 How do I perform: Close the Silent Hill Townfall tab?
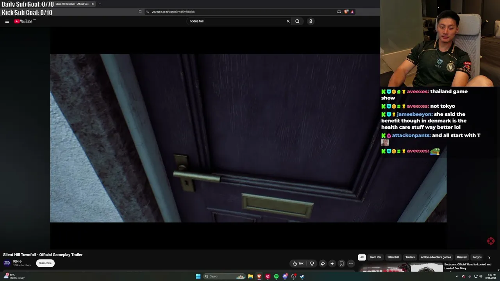pos(93,4)
